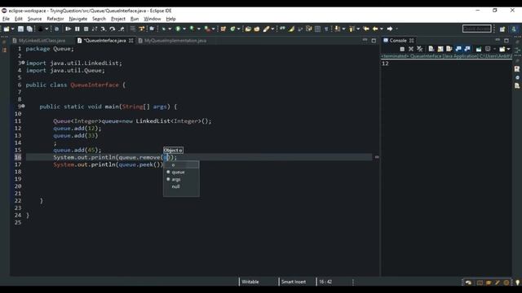The image size is (522, 293).
Task: Click the Last Edit Location icon
Action: coord(366,29)
